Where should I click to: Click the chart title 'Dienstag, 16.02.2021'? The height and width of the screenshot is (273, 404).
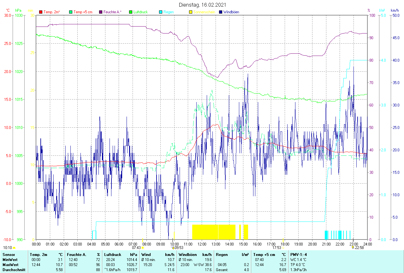202,5
